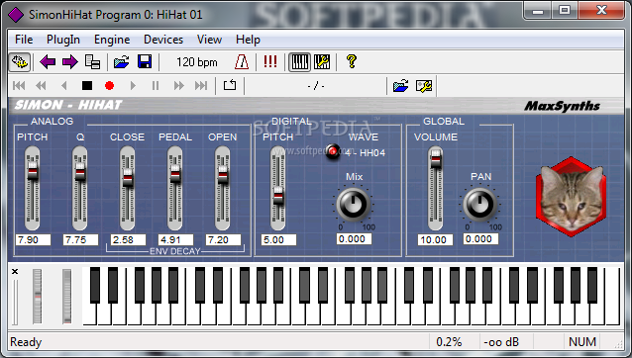This screenshot has height=358, width=632.
Task: Click the VOLUME slider handle
Action: pos(435,159)
